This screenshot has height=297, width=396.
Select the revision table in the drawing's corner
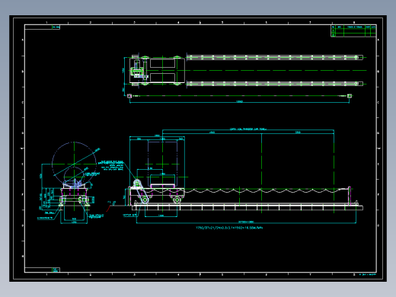point(353,31)
